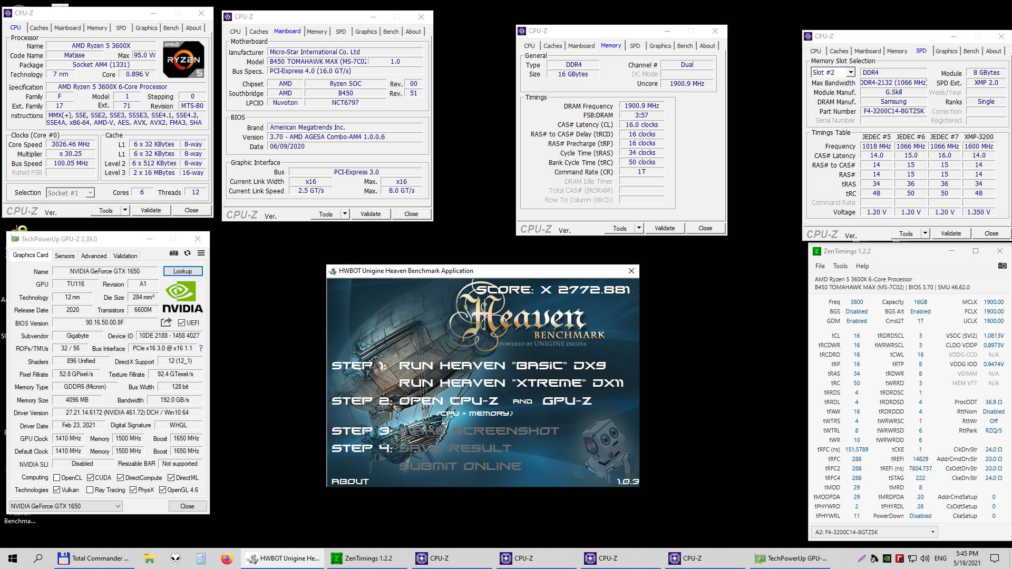Open taskbar search magnifier
Screen dimensions: 1012x569
point(38,558)
